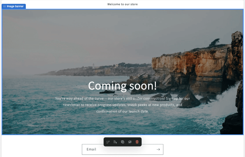
Task: Open the trash icon to delete the section
Action: [x=137, y=142]
